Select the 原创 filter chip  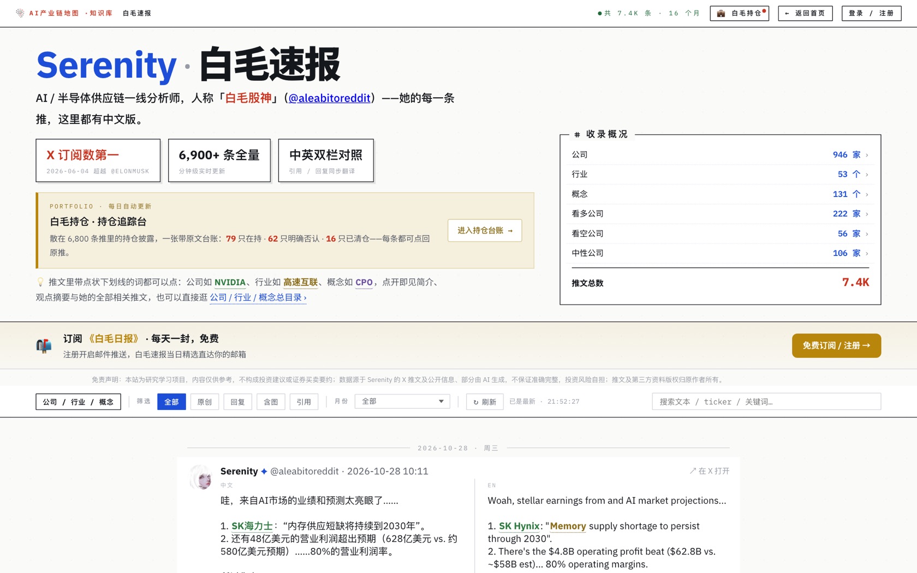[205, 402]
